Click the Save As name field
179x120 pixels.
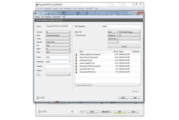(58, 26)
